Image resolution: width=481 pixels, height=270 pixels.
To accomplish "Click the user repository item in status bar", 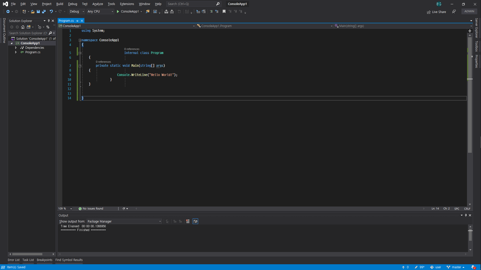I will pos(436,267).
